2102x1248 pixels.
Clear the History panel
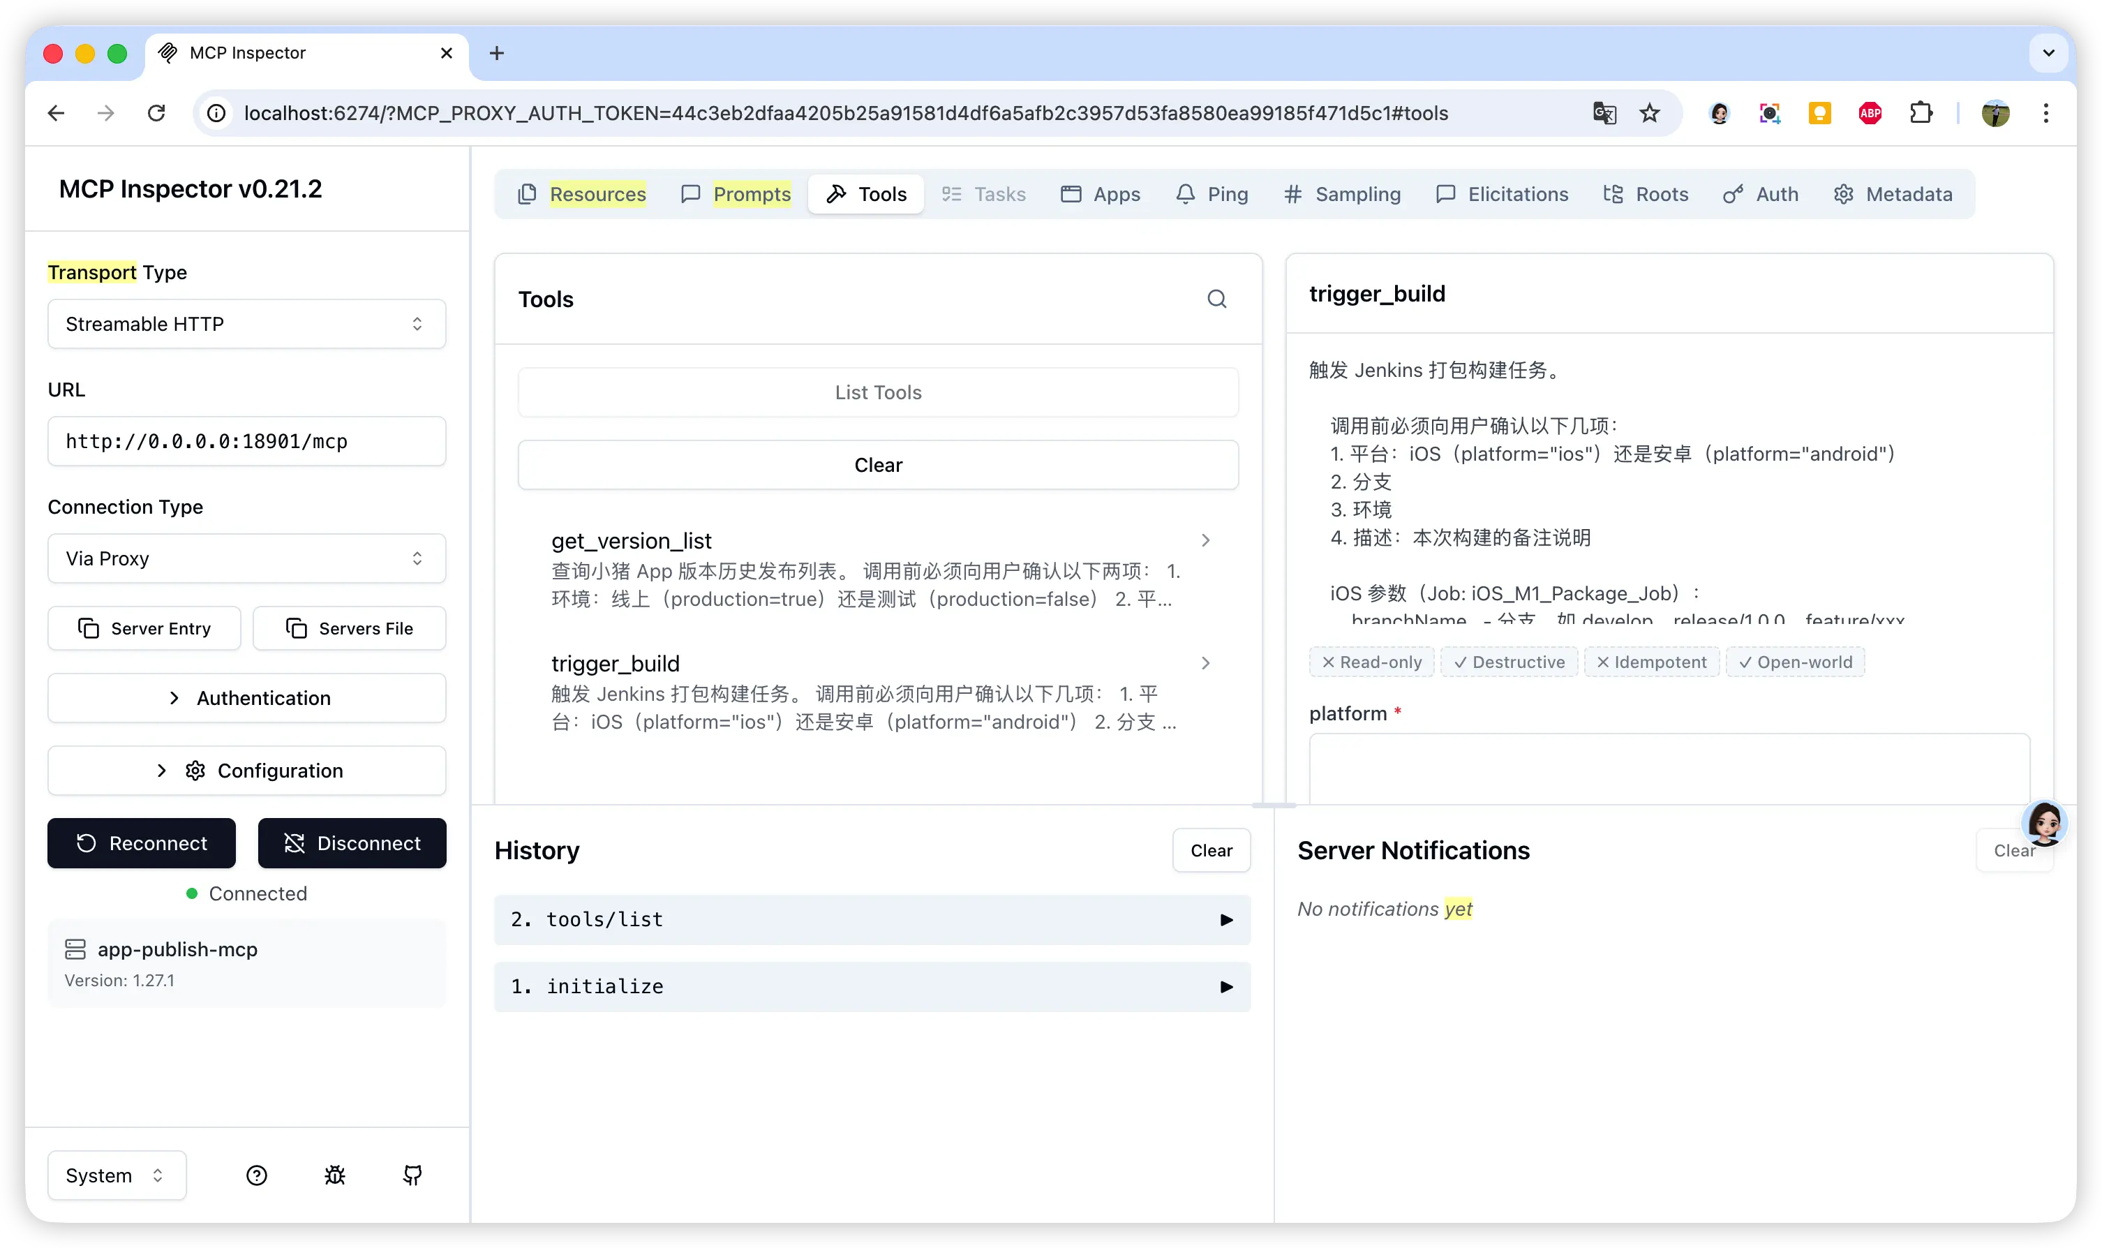pyautogui.click(x=1212, y=850)
